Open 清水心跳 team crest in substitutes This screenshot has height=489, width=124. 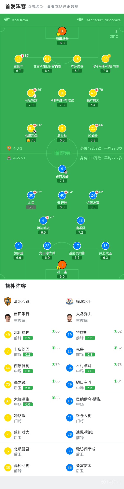8,301
